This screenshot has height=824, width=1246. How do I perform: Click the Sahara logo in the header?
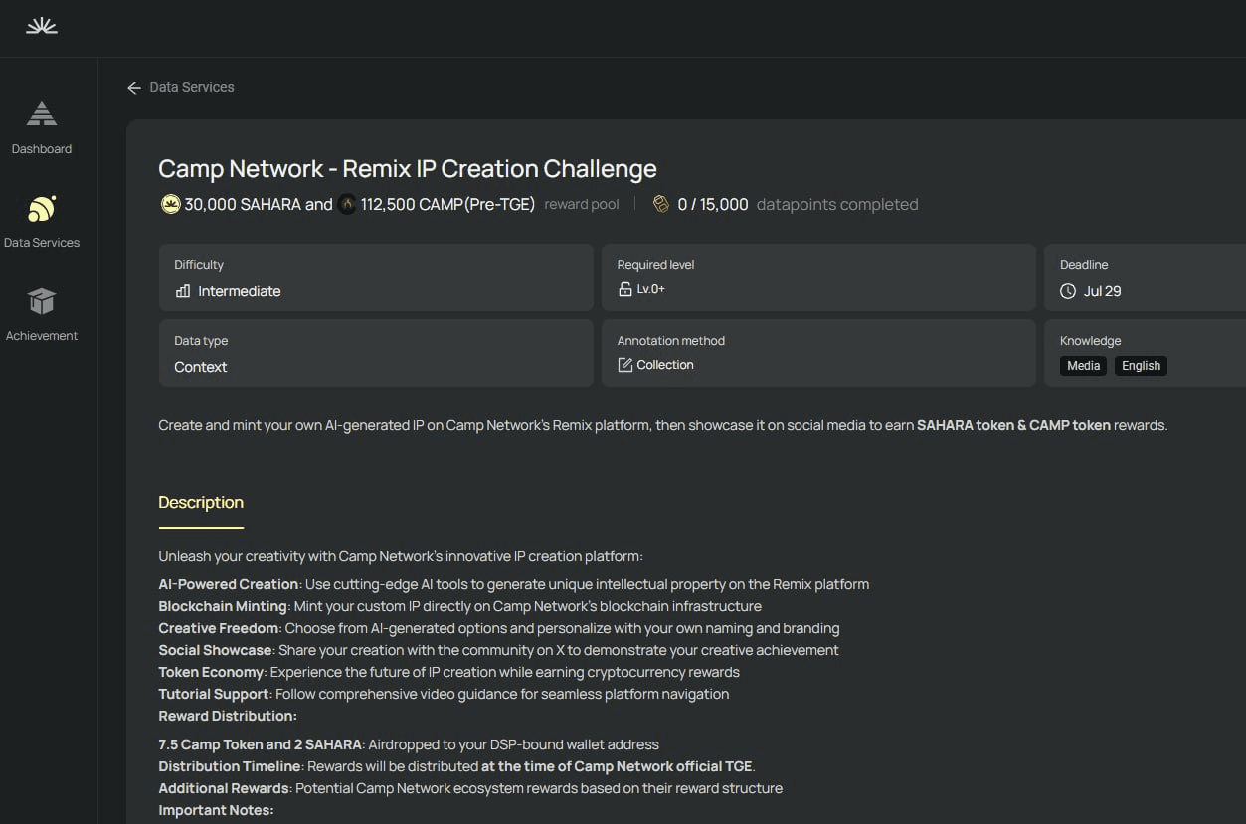[x=42, y=26]
